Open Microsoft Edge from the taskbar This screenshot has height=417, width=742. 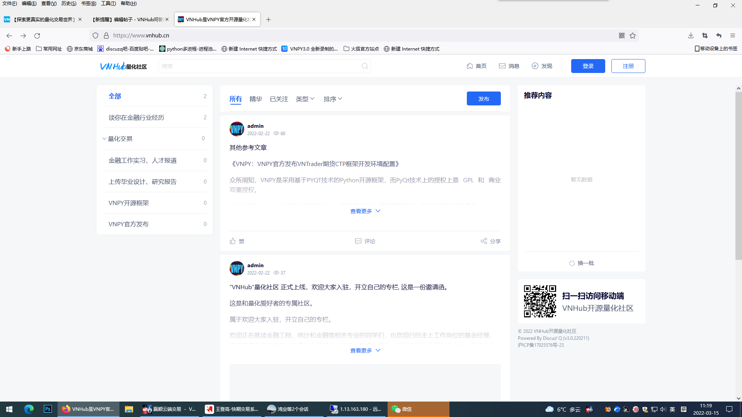point(29,409)
